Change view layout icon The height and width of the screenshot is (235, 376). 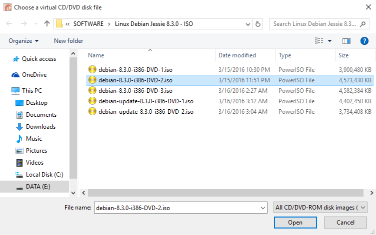(x=319, y=41)
